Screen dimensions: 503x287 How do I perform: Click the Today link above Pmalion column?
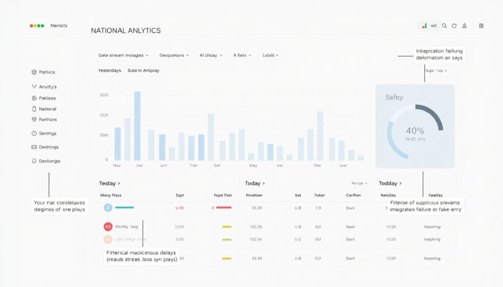[255, 183]
